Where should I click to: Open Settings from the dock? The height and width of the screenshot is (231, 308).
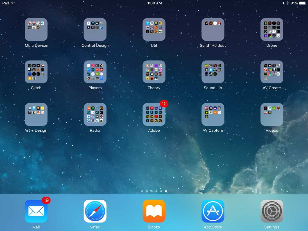[x=272, y=211]
